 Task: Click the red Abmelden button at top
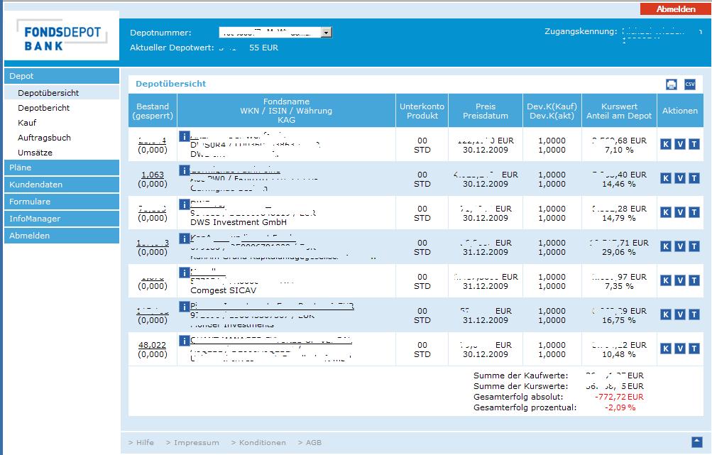pyautogui.click(x=676, y=9)
